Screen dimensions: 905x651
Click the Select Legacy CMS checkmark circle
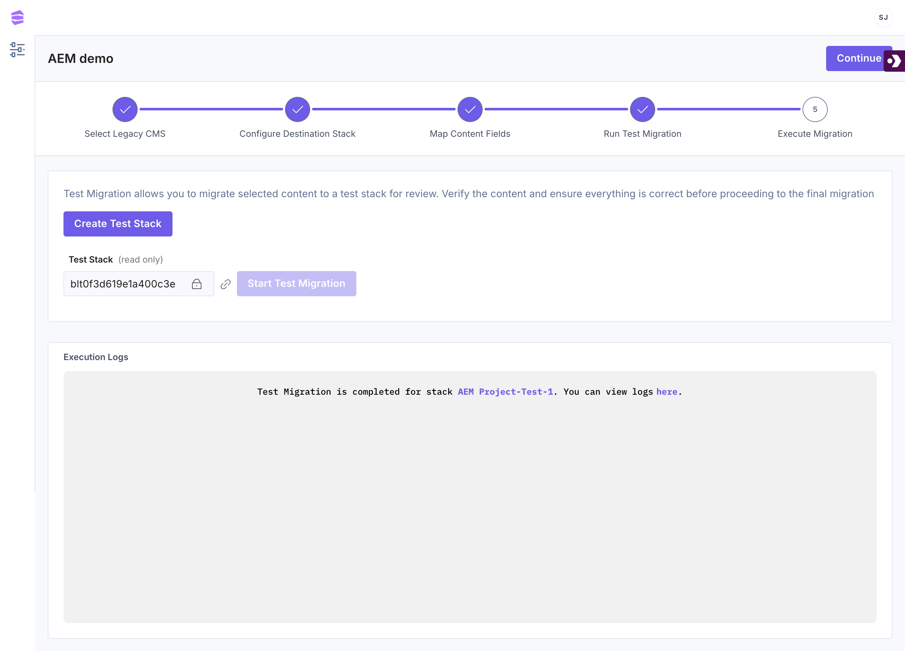125,109
